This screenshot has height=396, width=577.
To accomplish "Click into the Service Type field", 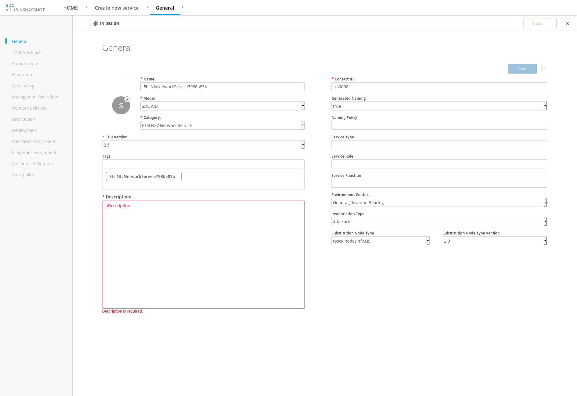I will coord(439,145).
